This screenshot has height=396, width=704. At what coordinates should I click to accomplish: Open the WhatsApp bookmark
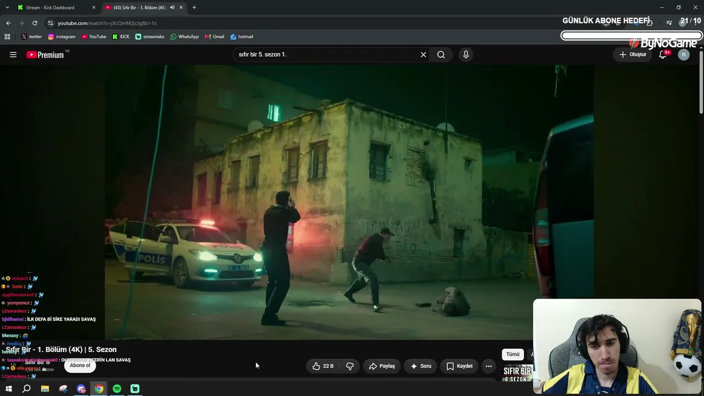pos(184,37)
